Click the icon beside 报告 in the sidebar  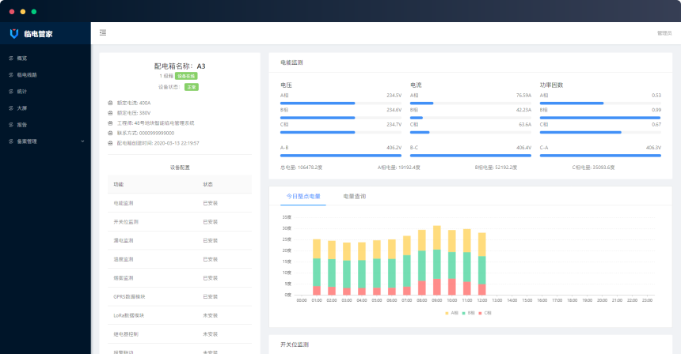[x=11, y=125]
